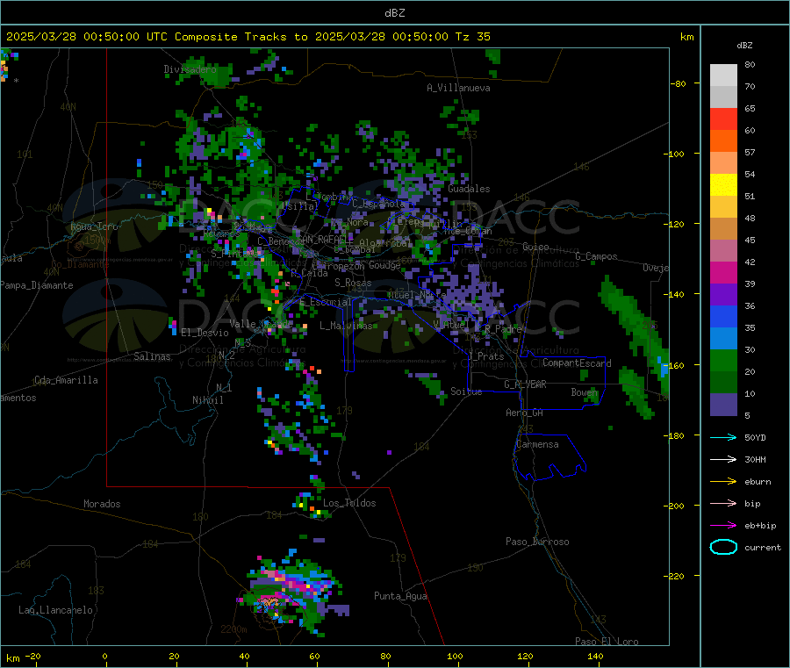This screenshot has height=668, width=790.
Task: Click the cyan current ellipse legend icon
Action: tap(723, 547)
